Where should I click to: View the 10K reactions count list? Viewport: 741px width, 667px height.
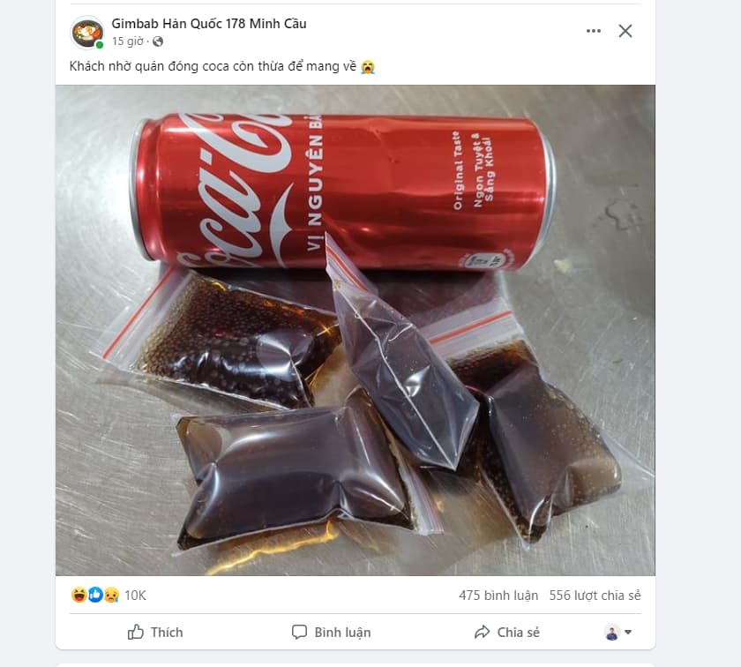point(135,596)
